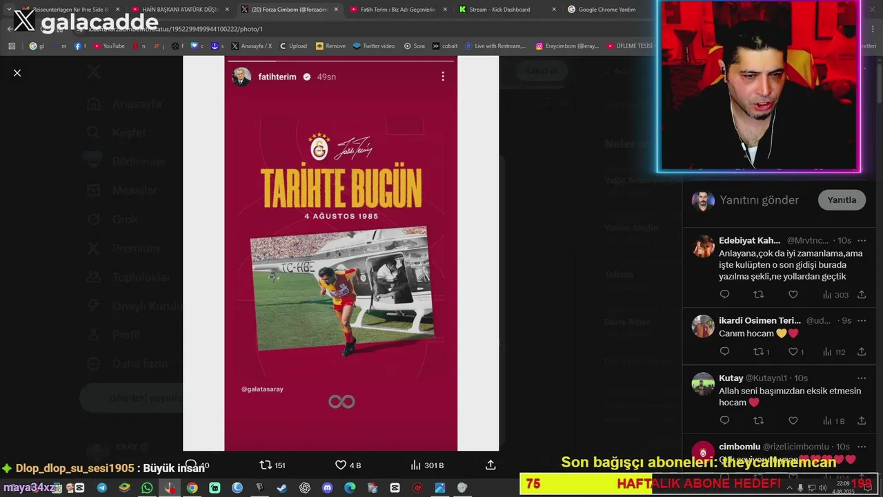This screenshot has height=497, width=883.
Task: View stats (112) of ikardi Osimen comment
Action: pos(834,352)
